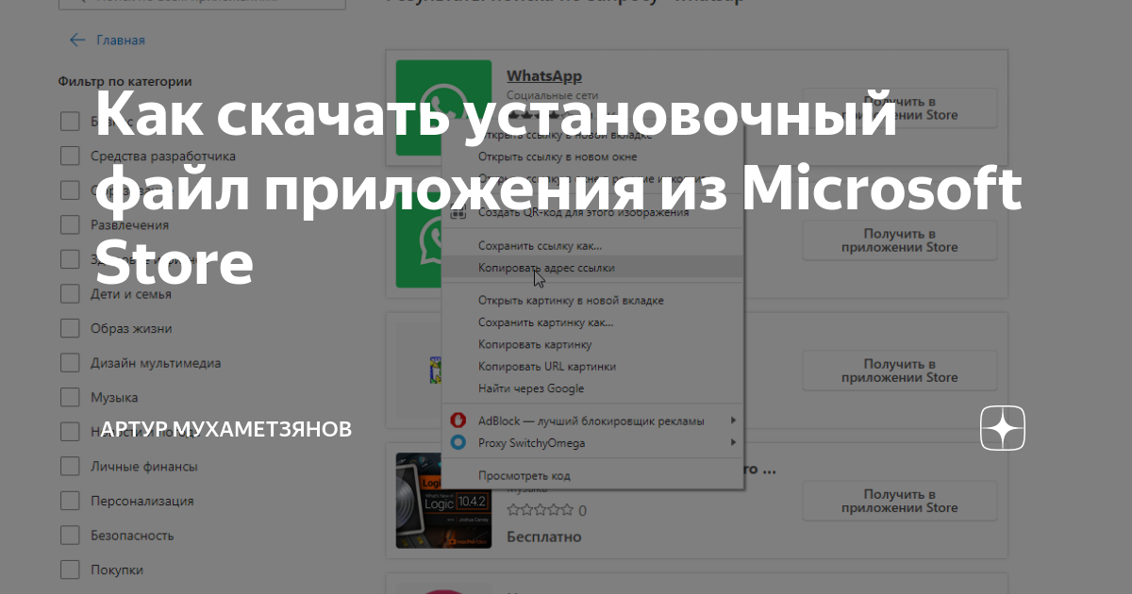1132x594 pixels.
Task: Get WhatsApp in the Store app
Action: click(x=900, y=108)
